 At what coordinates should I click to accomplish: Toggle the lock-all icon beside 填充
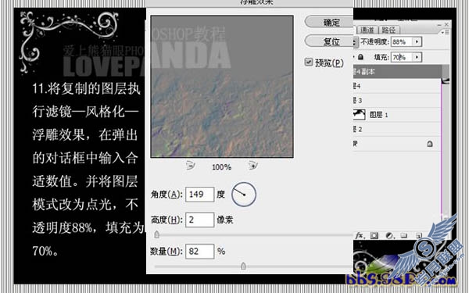click(x=360, y=57)
